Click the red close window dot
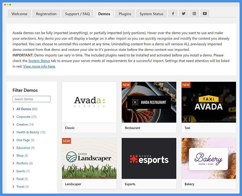Screen dimensions: 242x196 click(x=5, y=5)
